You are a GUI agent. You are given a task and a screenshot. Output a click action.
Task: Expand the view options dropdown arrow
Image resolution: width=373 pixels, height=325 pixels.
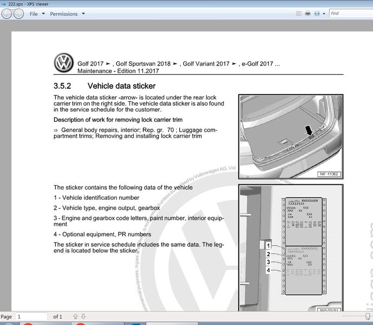[x=324, y=14]
